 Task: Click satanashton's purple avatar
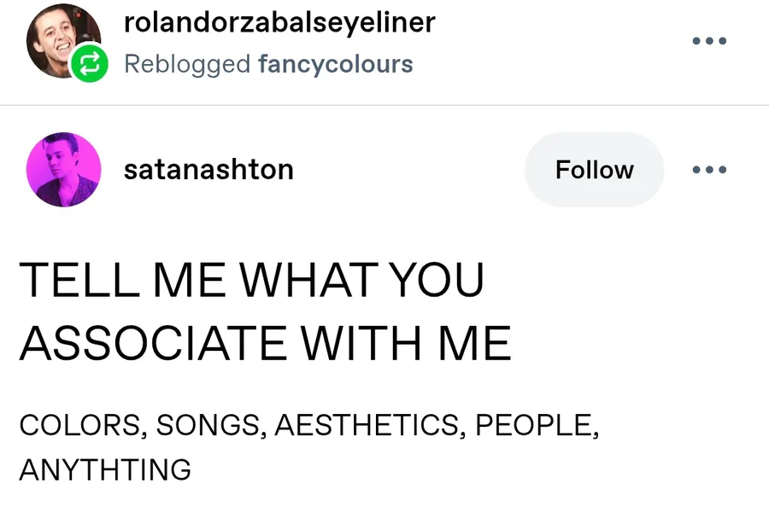[x=64, y=170]
